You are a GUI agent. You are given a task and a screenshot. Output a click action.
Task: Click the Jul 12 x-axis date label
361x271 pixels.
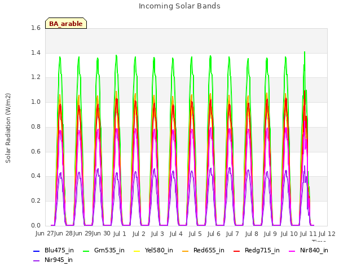327,234
